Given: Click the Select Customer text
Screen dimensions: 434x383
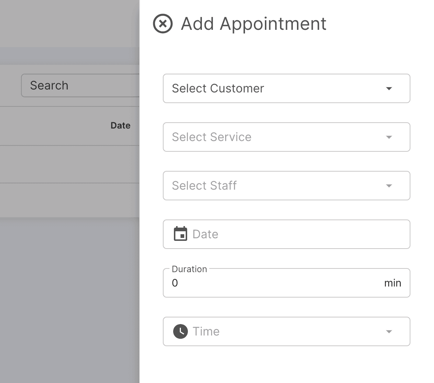Looking at the screenshot, I should tap(218, 89).
